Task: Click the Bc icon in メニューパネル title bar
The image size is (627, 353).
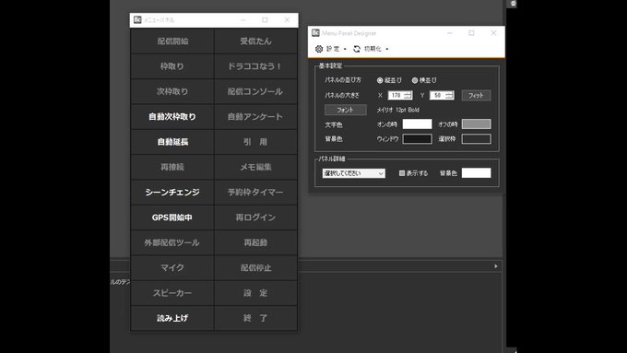Action: 137,19
